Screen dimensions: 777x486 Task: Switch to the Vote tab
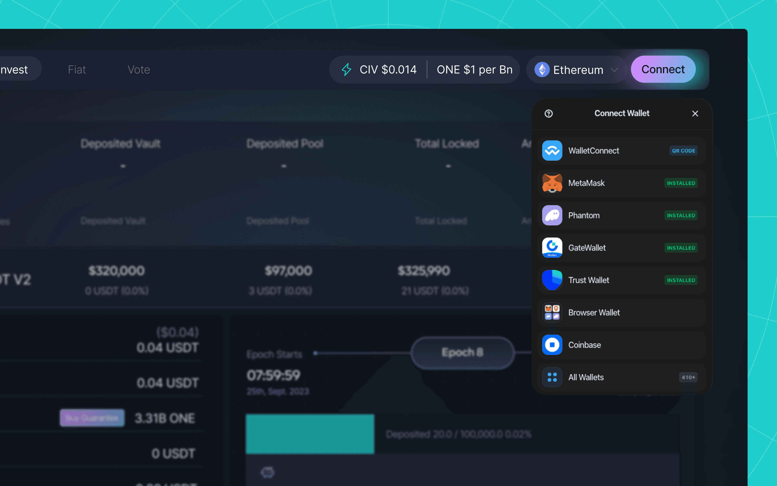pyautogui.click(x=139, y=69)
